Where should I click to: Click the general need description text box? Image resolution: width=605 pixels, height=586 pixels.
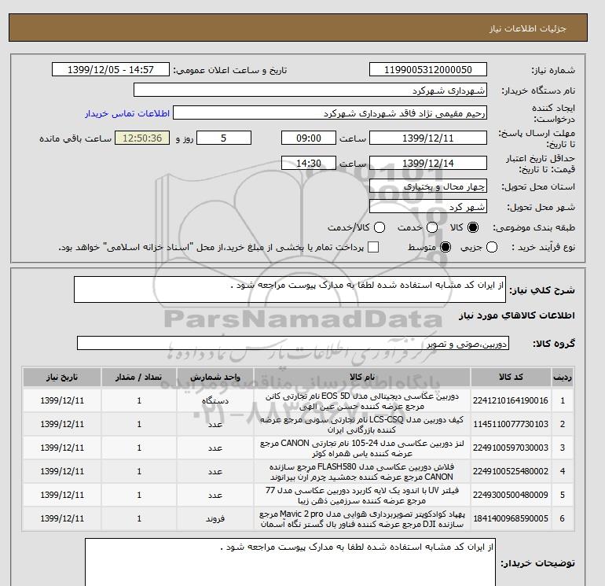point(290,289)
